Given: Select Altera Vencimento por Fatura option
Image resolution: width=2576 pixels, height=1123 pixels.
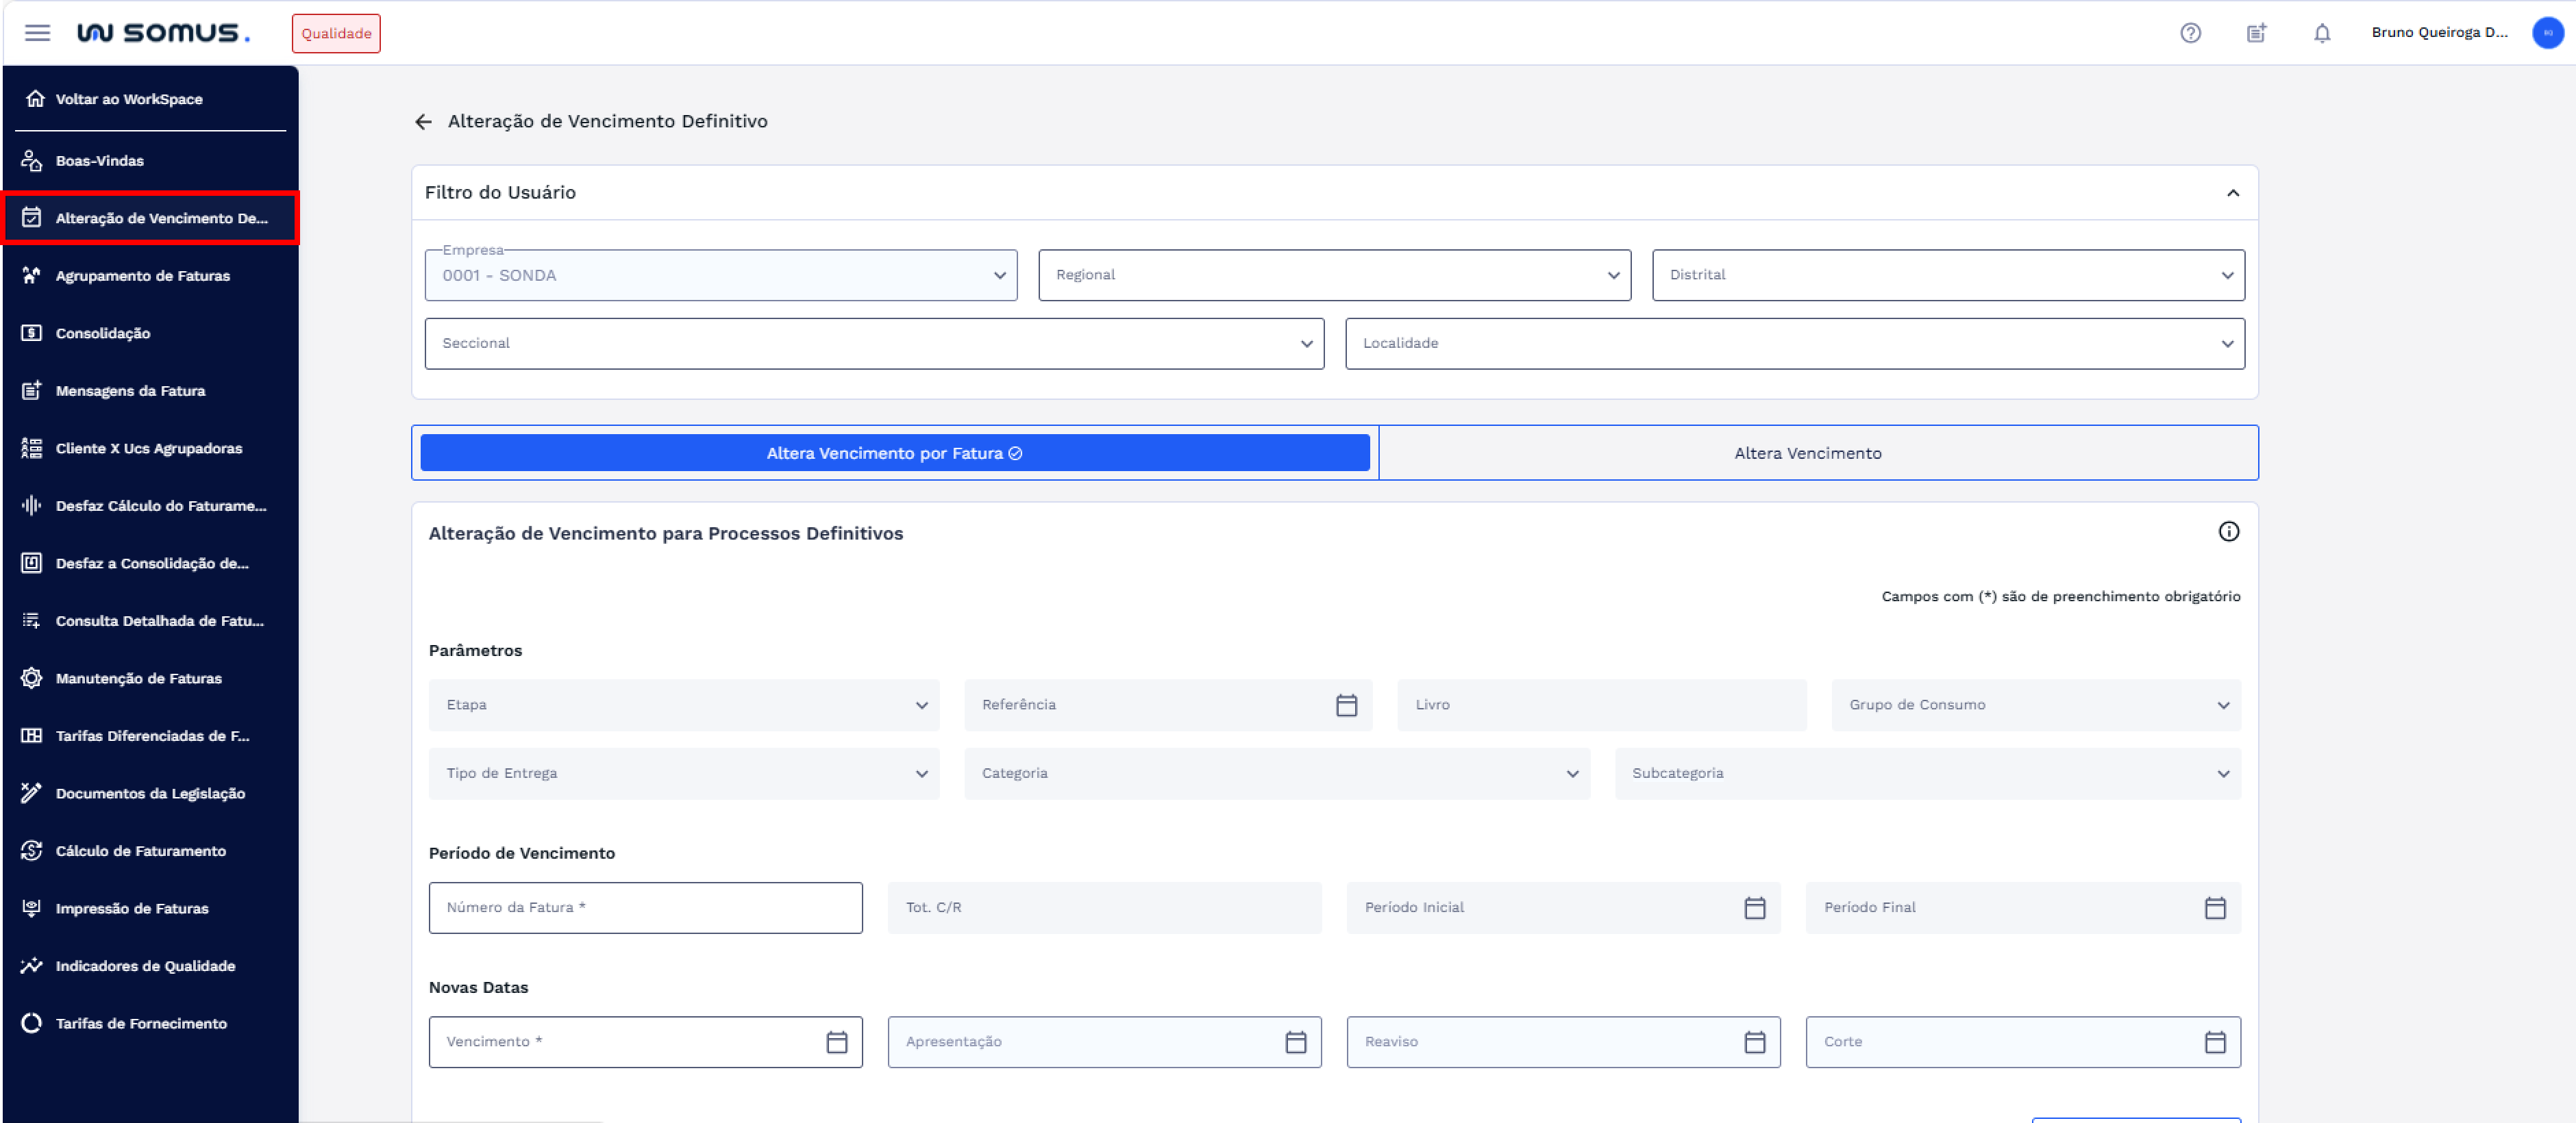Looking at the screenshot, I should pyautogui.click(x=894, y=453).
